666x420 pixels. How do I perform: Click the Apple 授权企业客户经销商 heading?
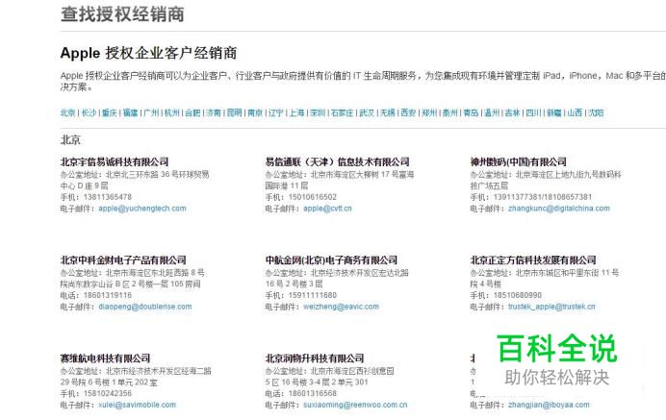tap(148, 53)
